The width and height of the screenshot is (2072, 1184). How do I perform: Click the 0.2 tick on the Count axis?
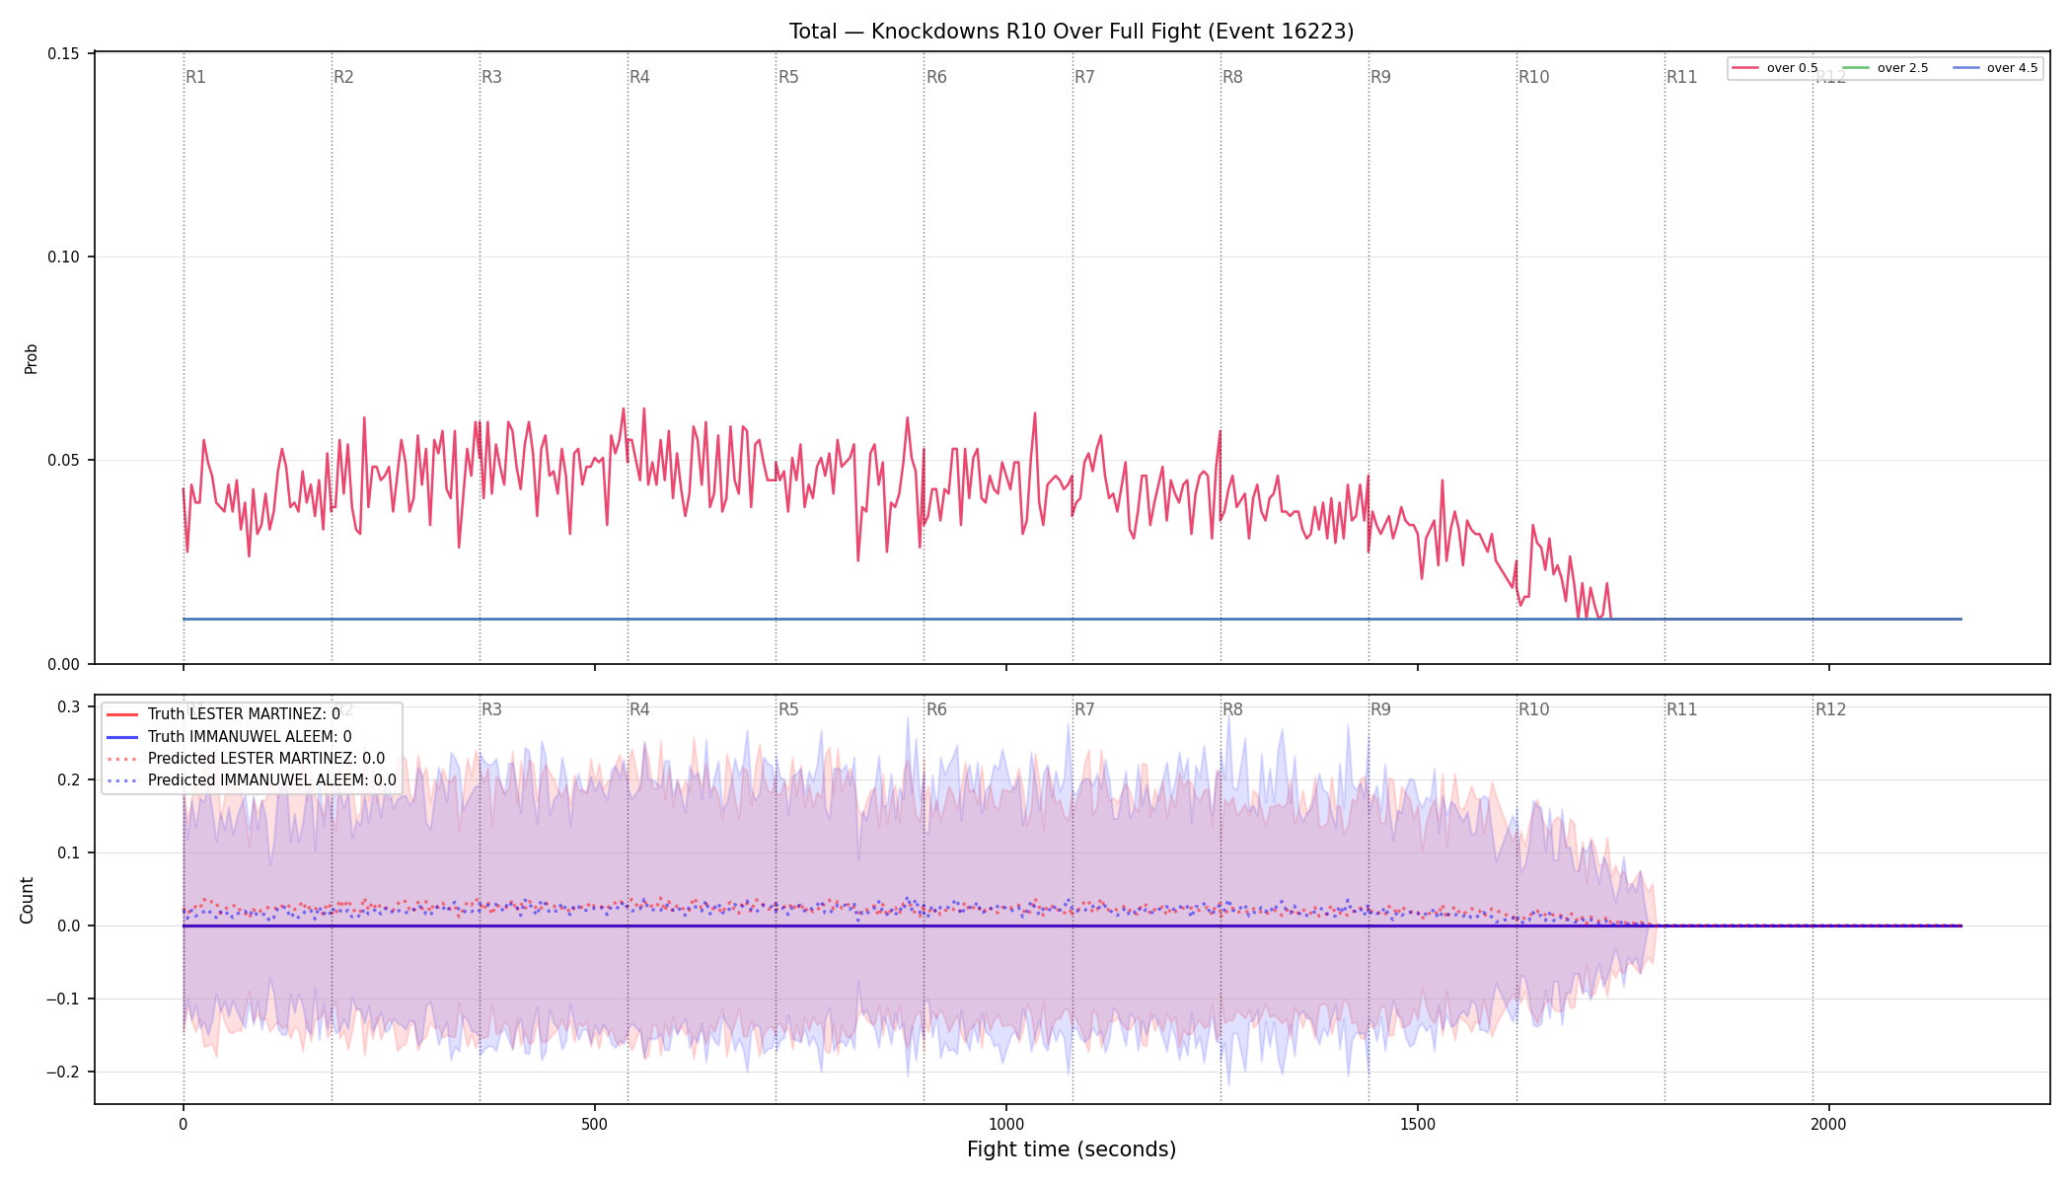pyautogui.click(x=69, y=779)
